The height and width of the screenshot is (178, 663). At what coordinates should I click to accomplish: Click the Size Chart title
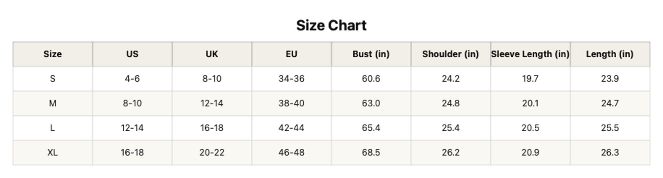(331, 26)
